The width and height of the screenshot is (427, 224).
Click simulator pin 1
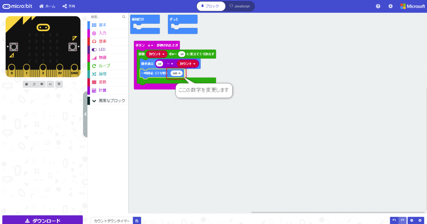tap(27, 70)
